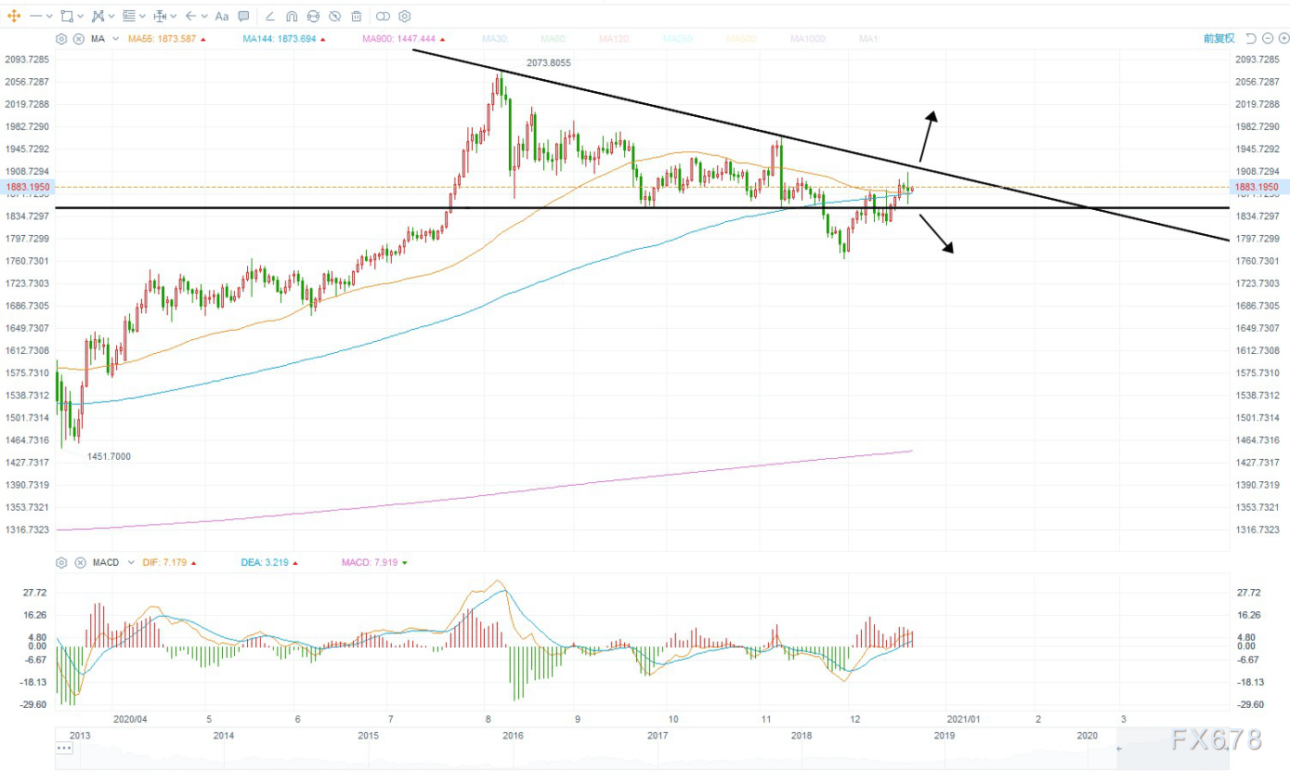The height and width of the screenshot is (772, 1290).
Task: Delete drawings with the trash icon
Action: [356, 16]
